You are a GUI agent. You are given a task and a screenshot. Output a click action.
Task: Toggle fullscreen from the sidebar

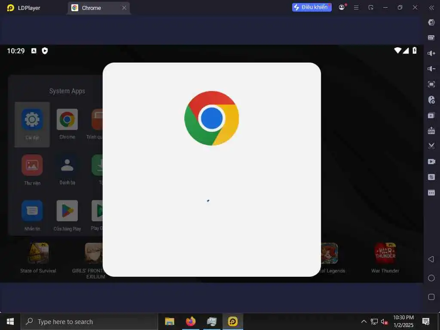[431, 84]
